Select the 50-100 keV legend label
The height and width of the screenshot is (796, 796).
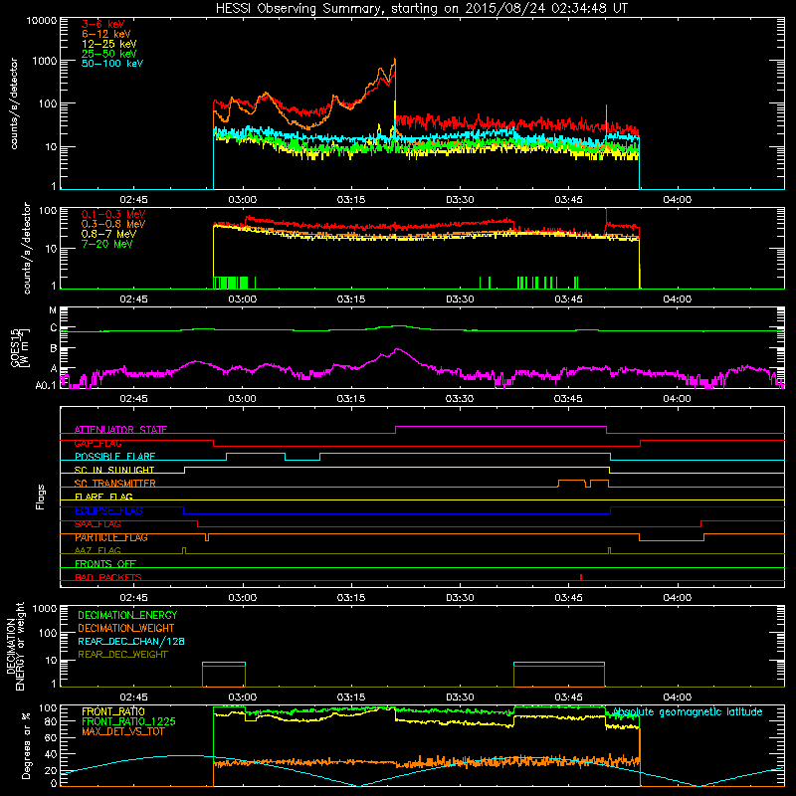[x=112, y=64]
